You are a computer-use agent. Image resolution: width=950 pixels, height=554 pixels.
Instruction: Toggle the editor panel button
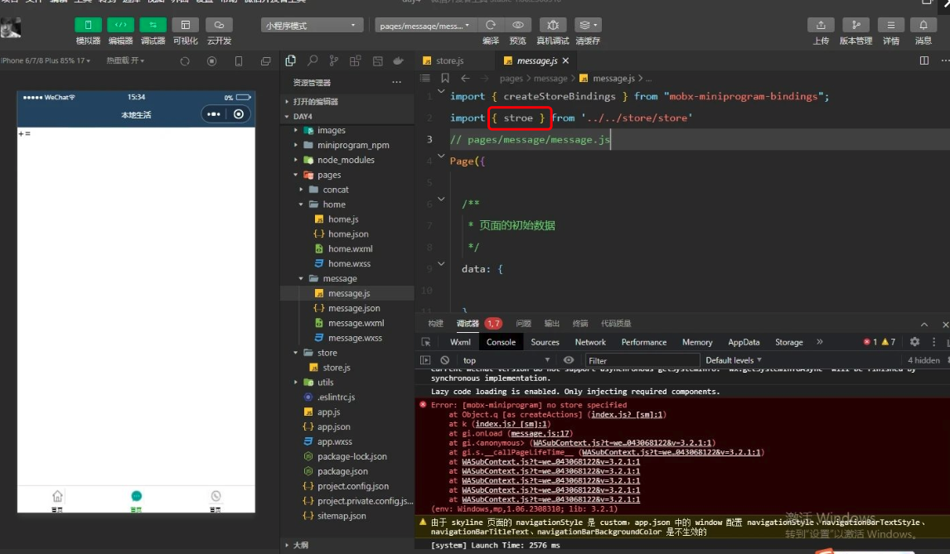120,25
